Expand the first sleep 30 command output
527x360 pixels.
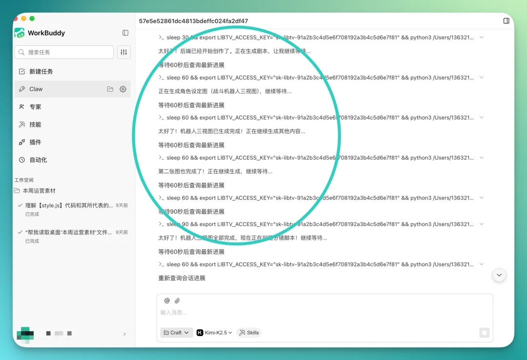[482, 37]
